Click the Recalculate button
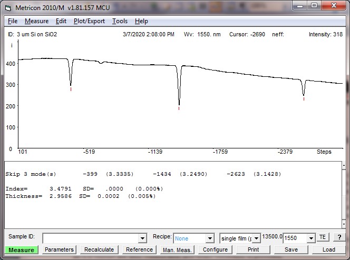The height and width of the screenshot is (260, 350). (x=99, y=249)
